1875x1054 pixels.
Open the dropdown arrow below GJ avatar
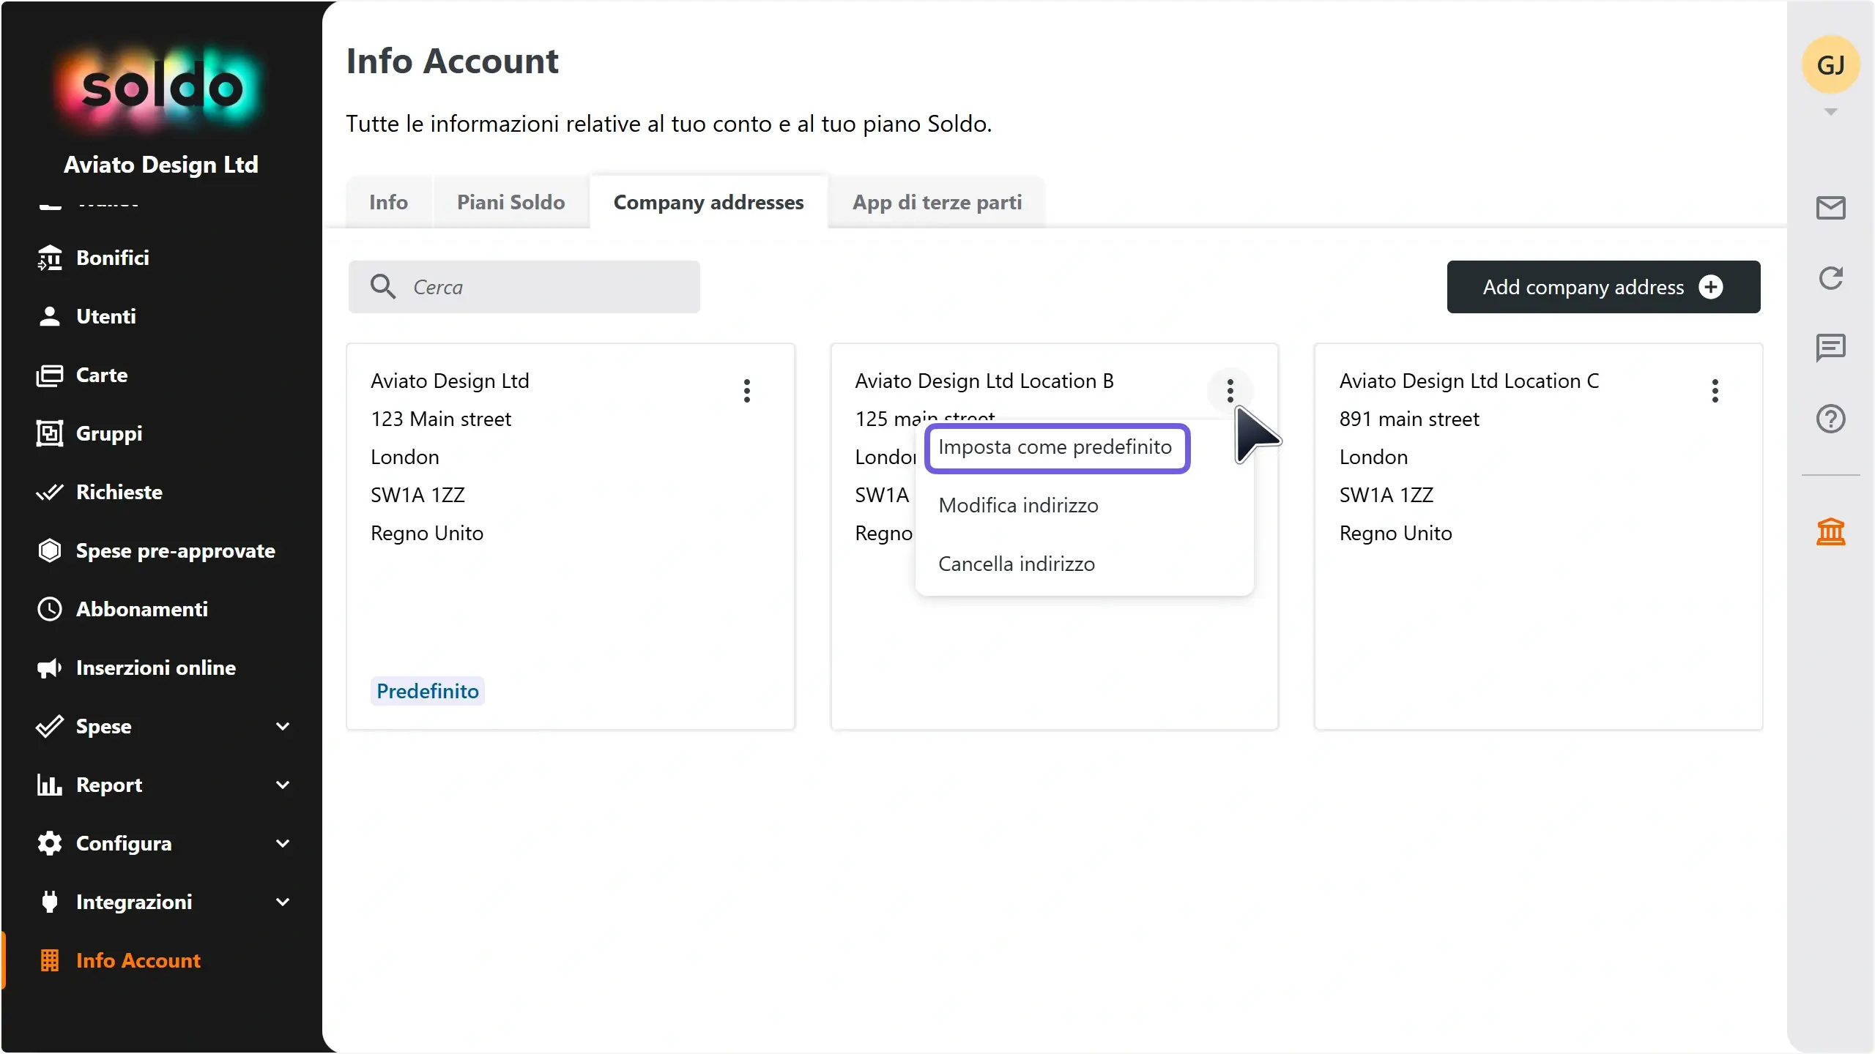point(1830,112)
